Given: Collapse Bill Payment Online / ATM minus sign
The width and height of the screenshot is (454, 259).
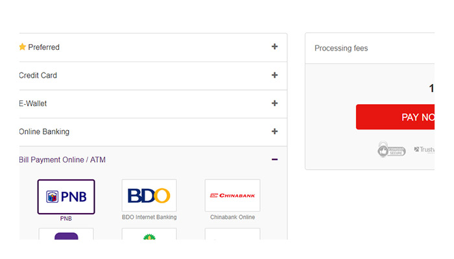Looking at the screenshot, I should 274,159.
